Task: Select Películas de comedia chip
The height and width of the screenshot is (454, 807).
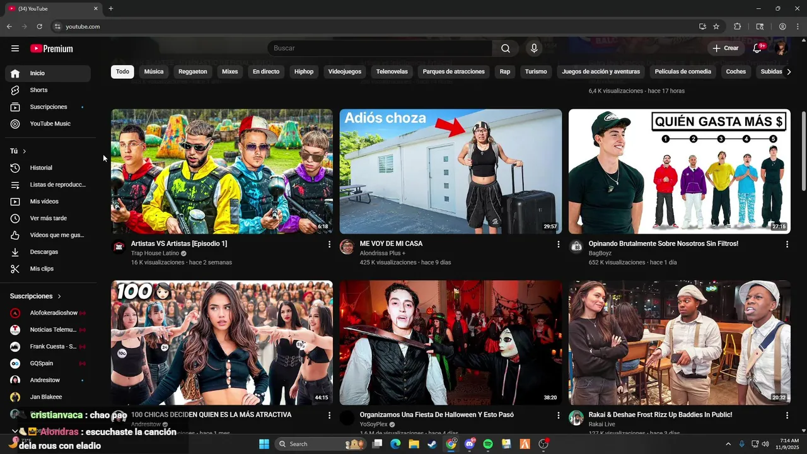Action: pos(683,72)
